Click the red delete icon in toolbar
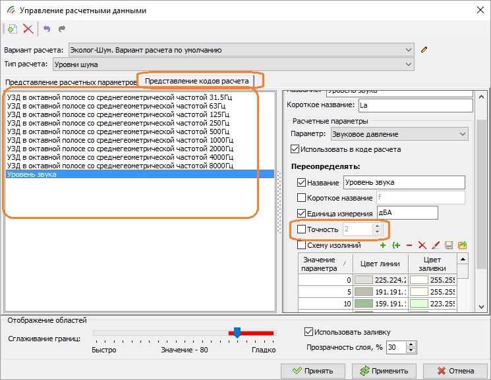The width and height of the screenshot is (491, 380). pyautogui.click(x=28, y=29)
